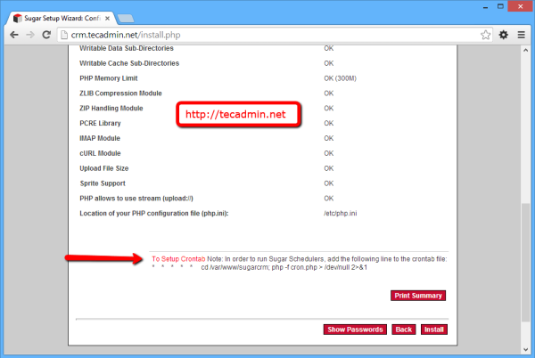Click the scrollbar up arrow
This screenshot has width=535, height=358.
click(527, 52)
